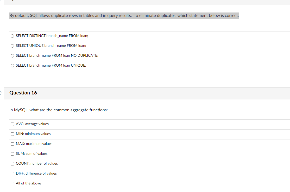The width and height of the screenshot is (290, 192).
Task: Enable the "MAX: maximum values" checkbox
Action: [x=12, y=144]
